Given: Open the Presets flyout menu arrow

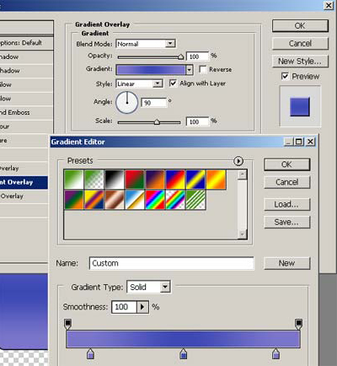Looking at the screenshot, I should 238,161.
